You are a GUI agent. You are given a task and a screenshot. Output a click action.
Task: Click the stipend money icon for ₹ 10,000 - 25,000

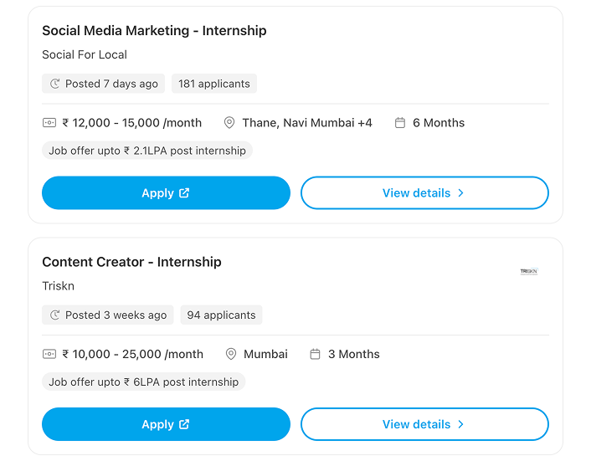[x=49, y=354]
